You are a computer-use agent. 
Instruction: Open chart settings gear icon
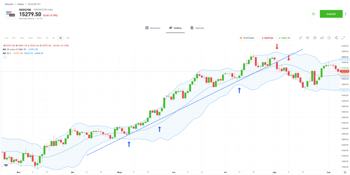tap(315, 38)
